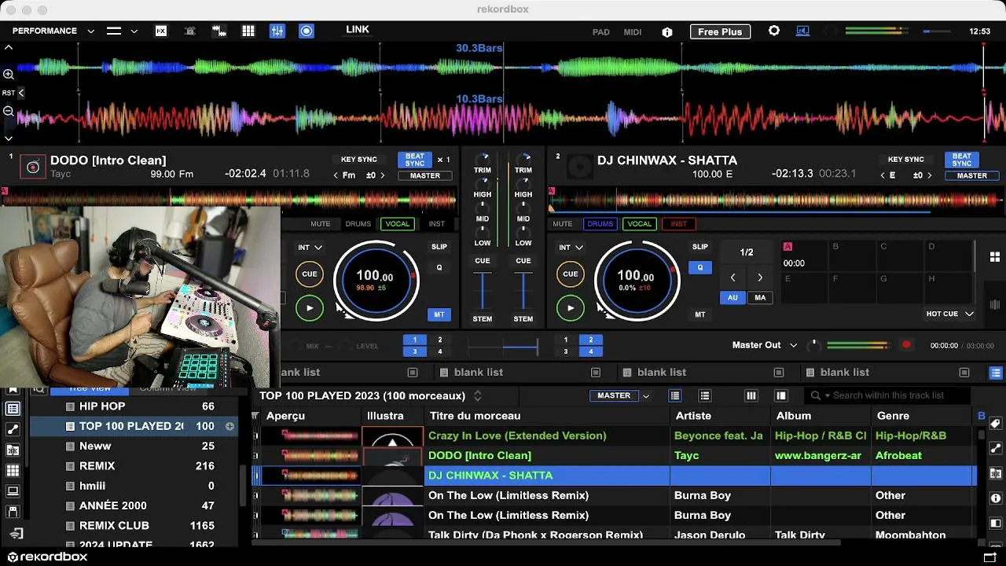
Task: Toggle the VOCAL stem on deck 1
Action: click(x=398, y=224)
